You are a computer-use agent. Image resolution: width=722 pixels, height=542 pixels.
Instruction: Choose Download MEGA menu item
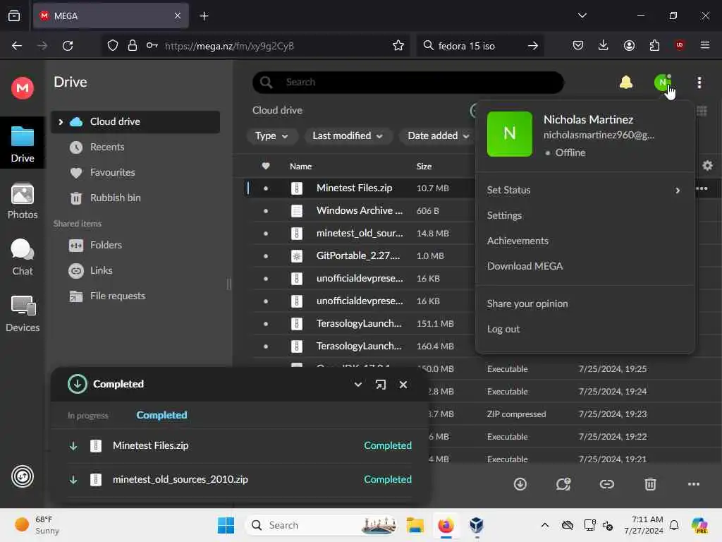point(525,266)
